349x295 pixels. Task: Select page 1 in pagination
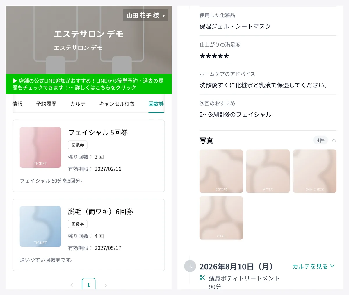point(89,285)
